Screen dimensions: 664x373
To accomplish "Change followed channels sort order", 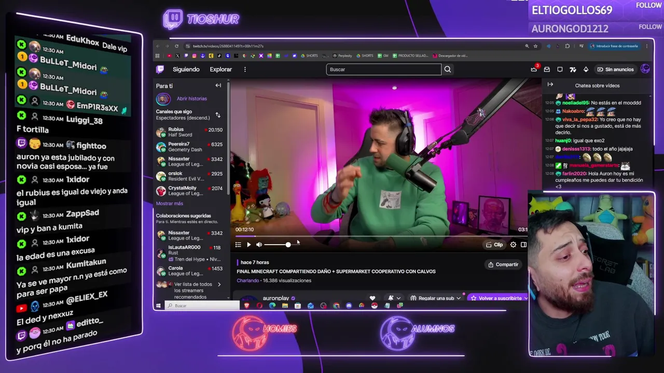I will tap(218, 115).
